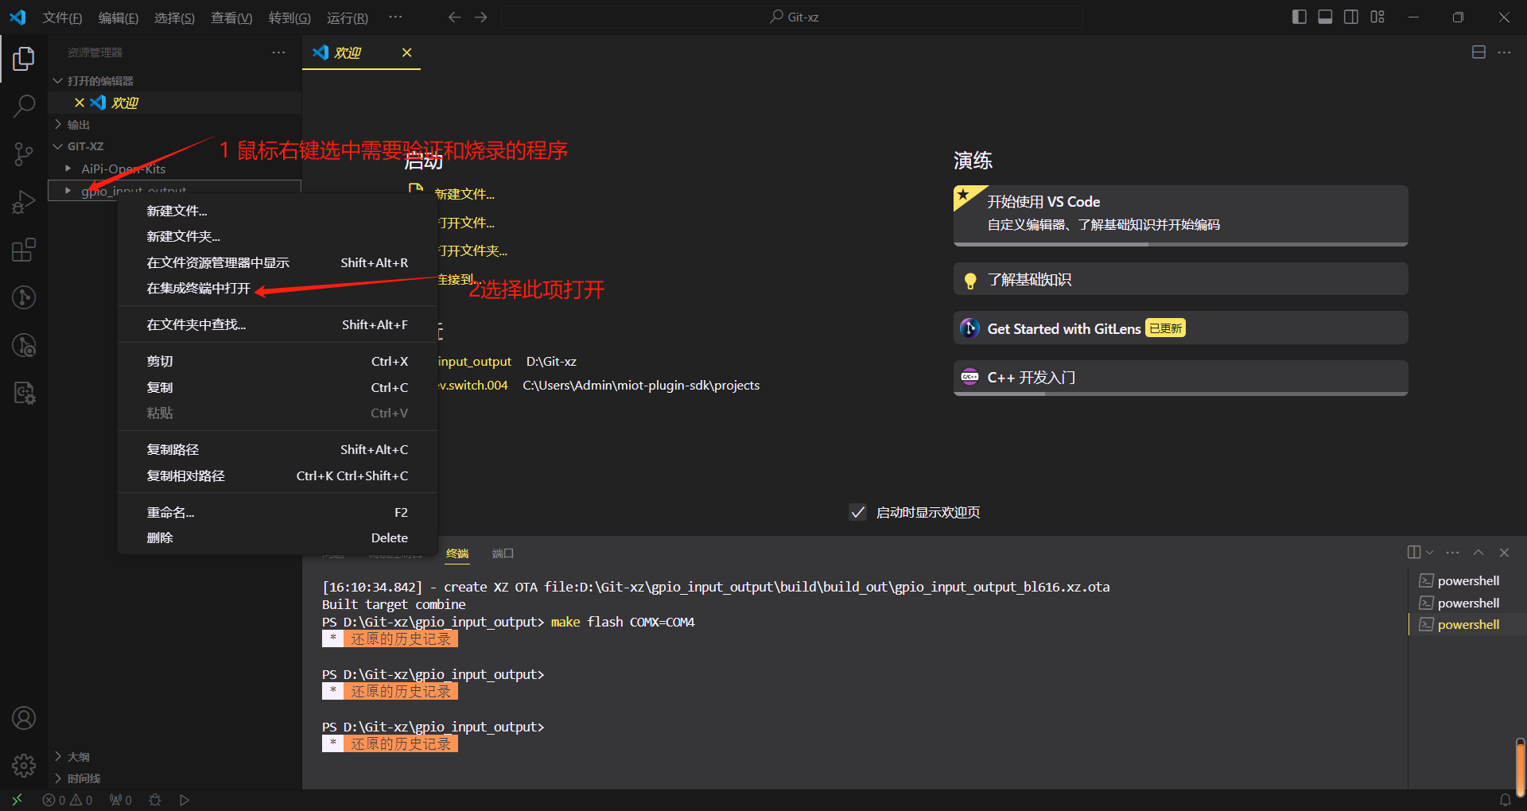Close the terminal panel
Screen dimensions: 1527x811
tap(1504, 553)
